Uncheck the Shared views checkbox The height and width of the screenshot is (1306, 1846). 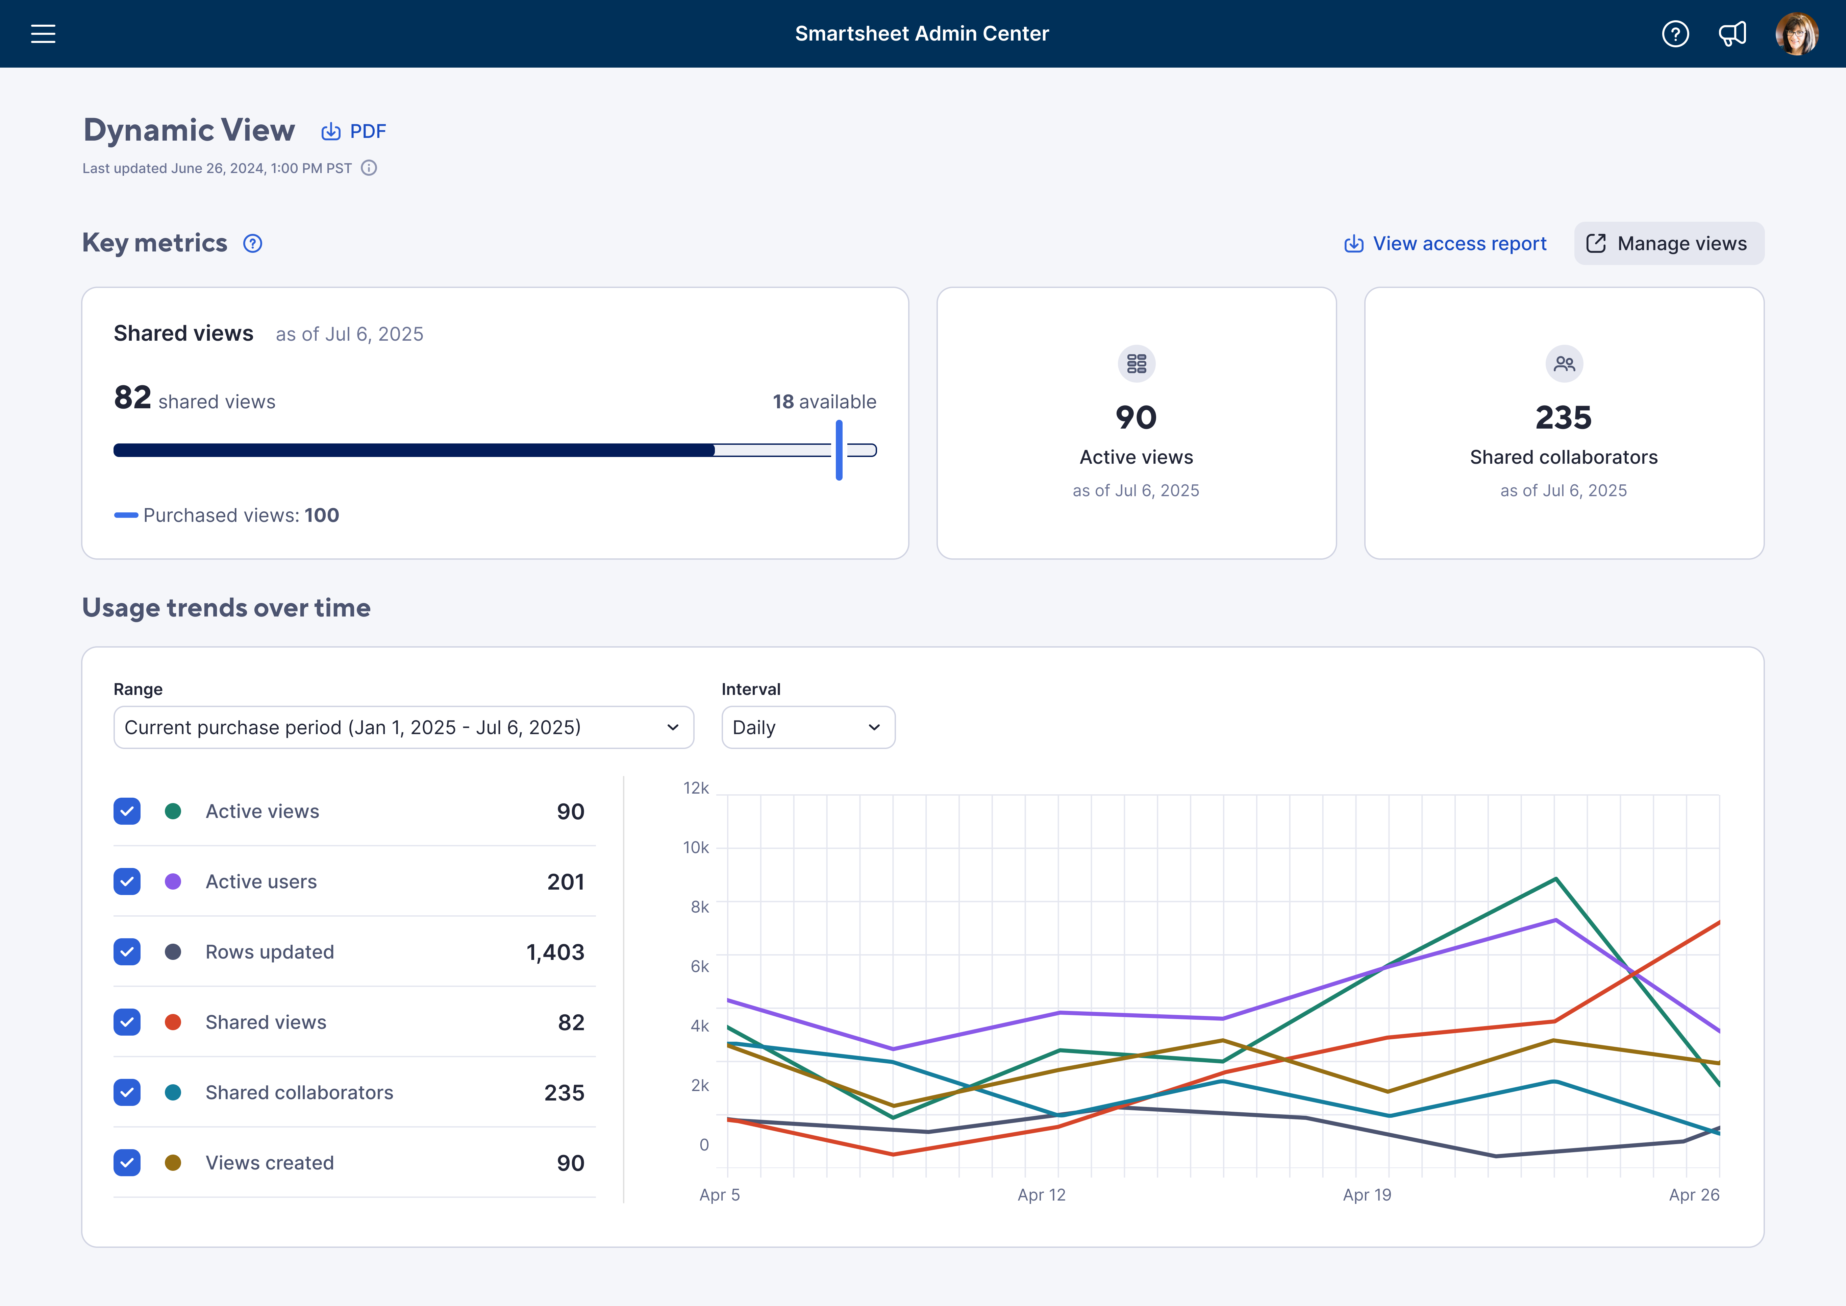[127, 1022]
